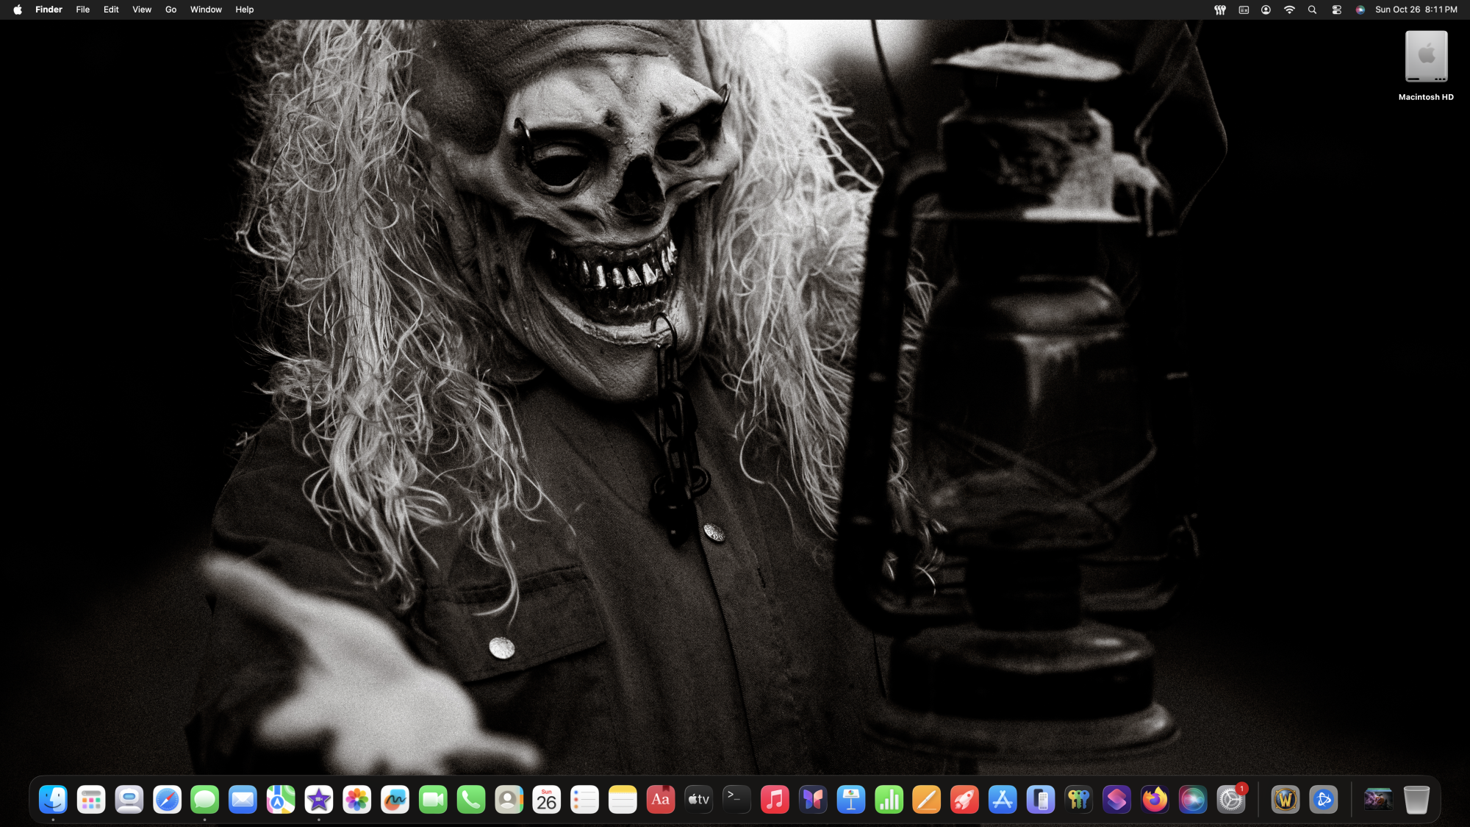Open the Battle.net launcher
The height and width of the screenshot is (827, 1470).
1324,800
